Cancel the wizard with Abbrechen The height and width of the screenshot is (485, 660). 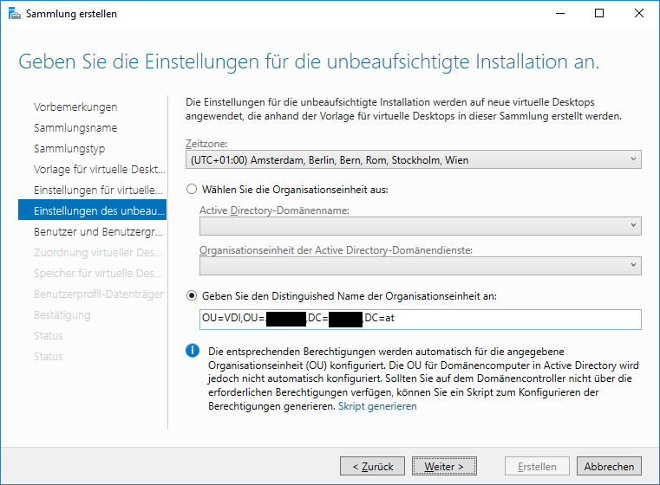click(x=609, y=466)
